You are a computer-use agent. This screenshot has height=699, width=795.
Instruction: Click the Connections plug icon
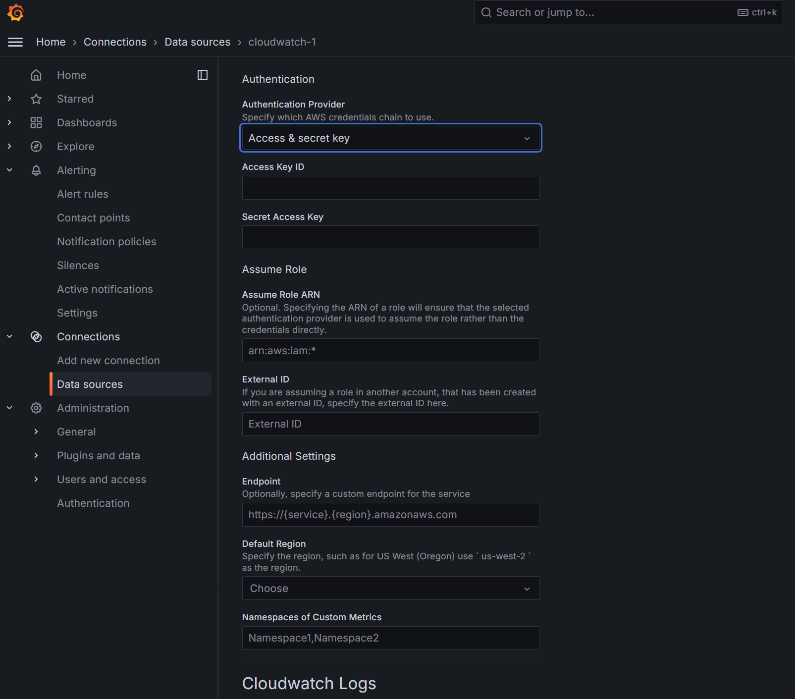coord(36,336)
